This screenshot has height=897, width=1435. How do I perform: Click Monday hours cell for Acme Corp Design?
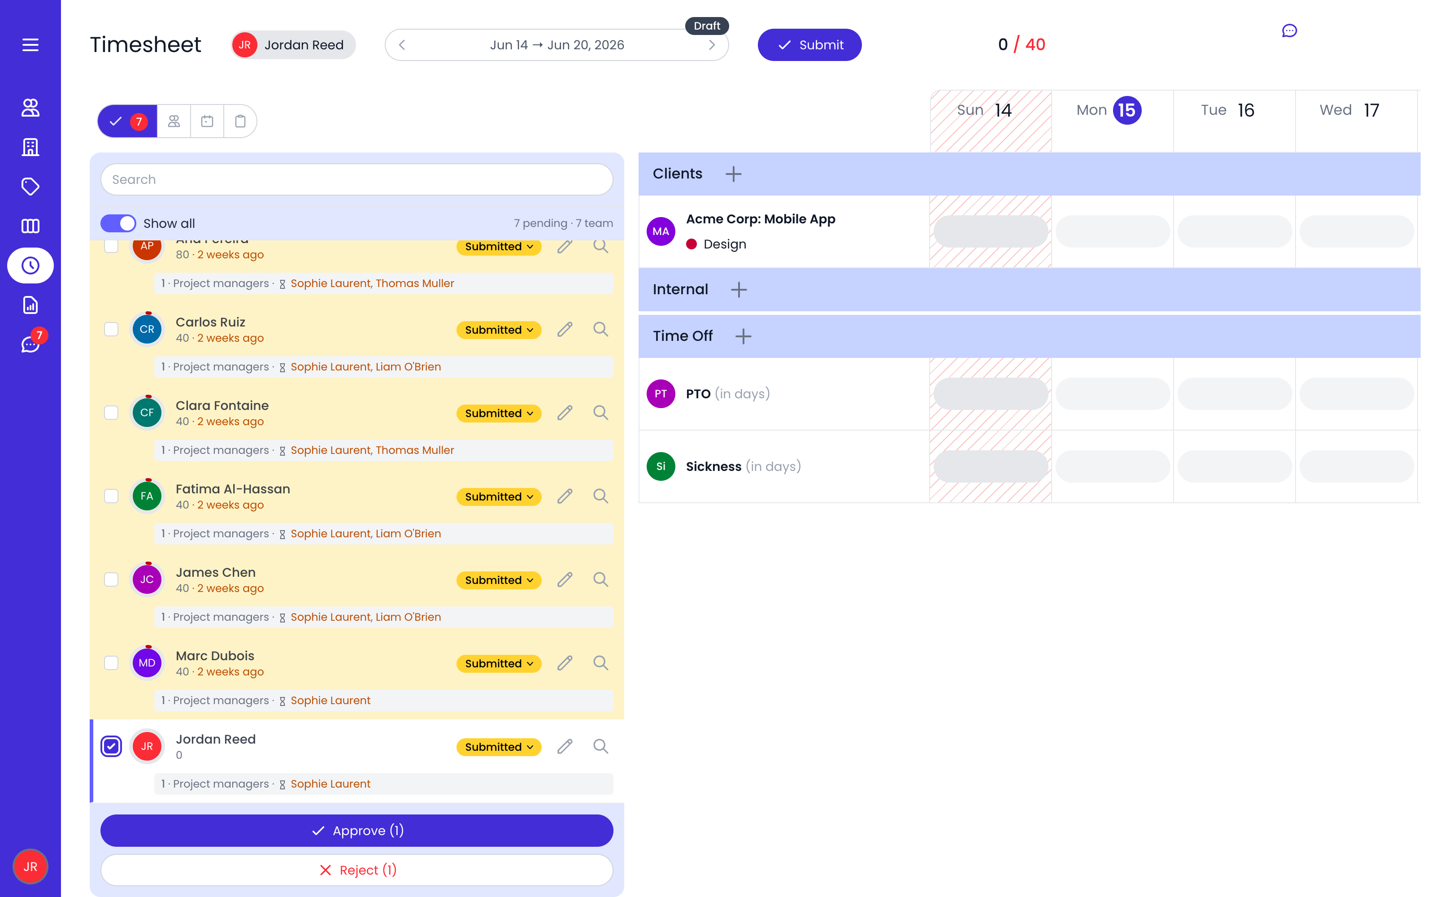tap(1113, 231)
